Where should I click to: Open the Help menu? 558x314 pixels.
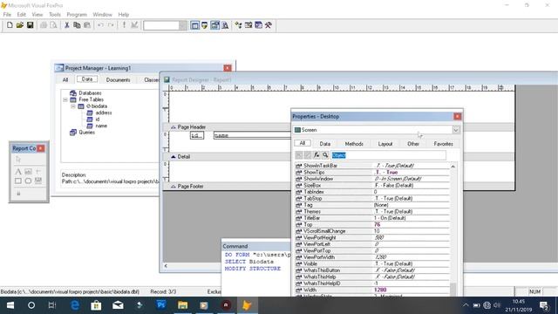pyautogui.click(x=124, y=15)
